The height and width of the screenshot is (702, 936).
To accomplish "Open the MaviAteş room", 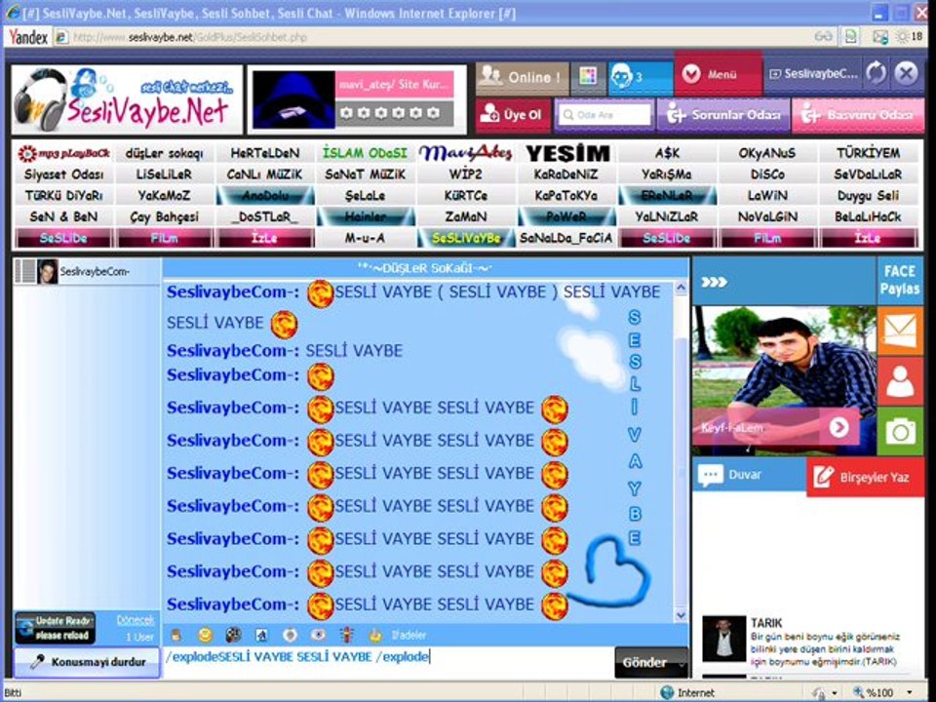I will (466, 153).
